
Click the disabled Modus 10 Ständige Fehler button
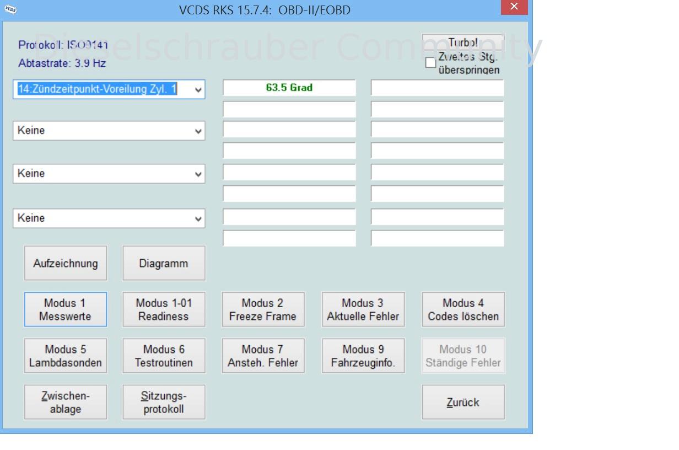(463, 356)
